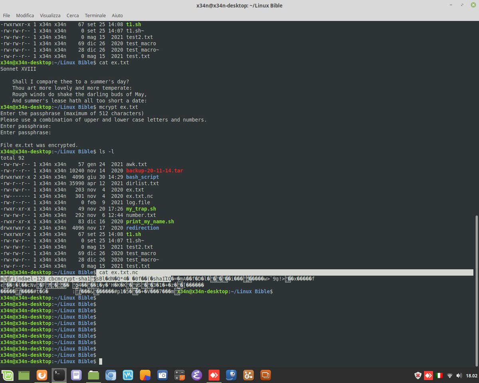Screen dimensions: 479x383
Task: Open the Terminale menu
Action: point(95,15)
